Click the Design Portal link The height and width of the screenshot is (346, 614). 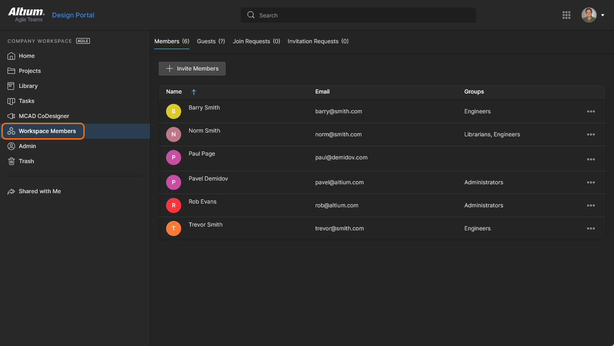pyautogui.click(x=73, y=15)
